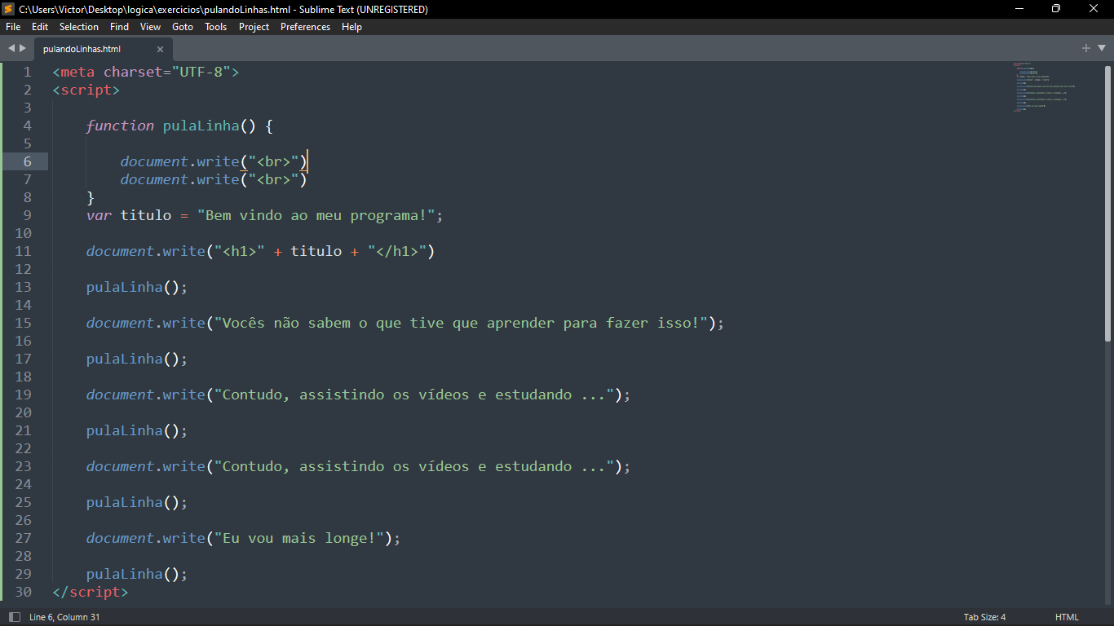
Task: Go to previous tab with left arrow
Action: (11, 48)
